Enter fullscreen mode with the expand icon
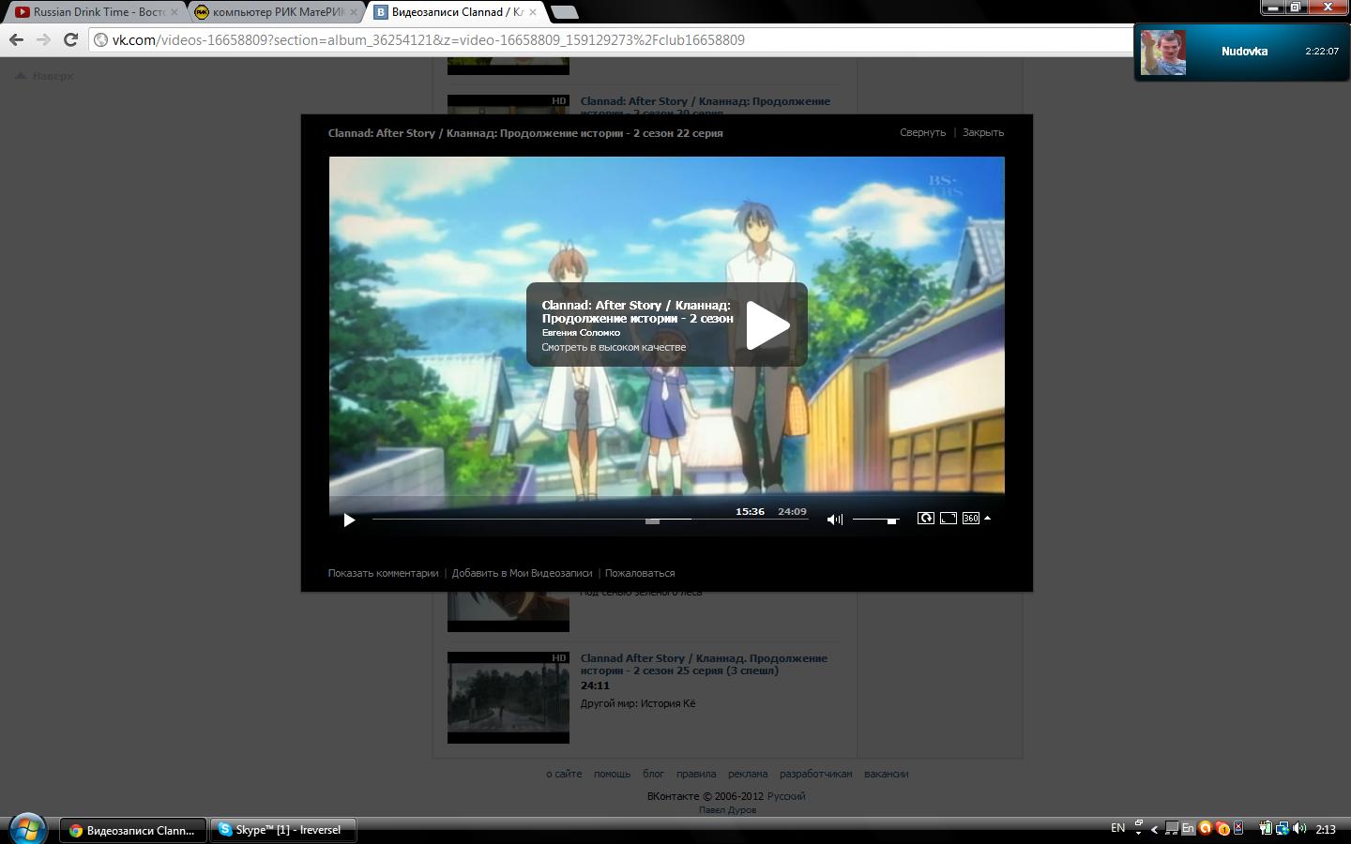 (x=949, y=518)
